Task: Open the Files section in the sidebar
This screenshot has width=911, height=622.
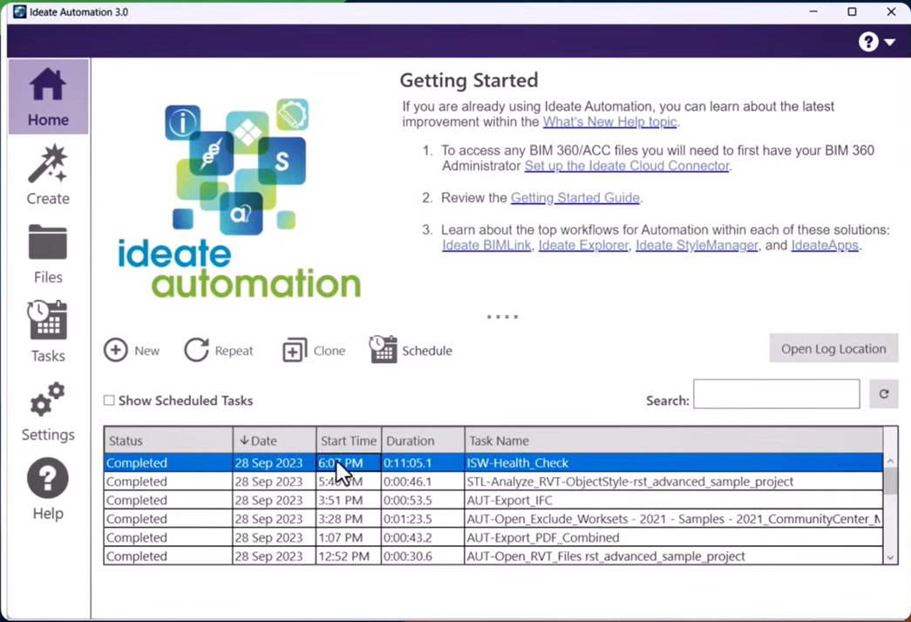Action: 48,254
